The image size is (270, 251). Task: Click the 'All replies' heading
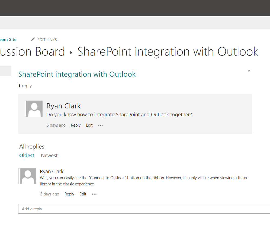pyautogui.click(x=32, y=146)
